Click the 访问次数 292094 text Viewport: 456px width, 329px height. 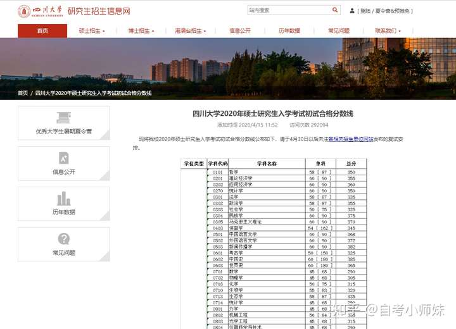tap(309, 125)
